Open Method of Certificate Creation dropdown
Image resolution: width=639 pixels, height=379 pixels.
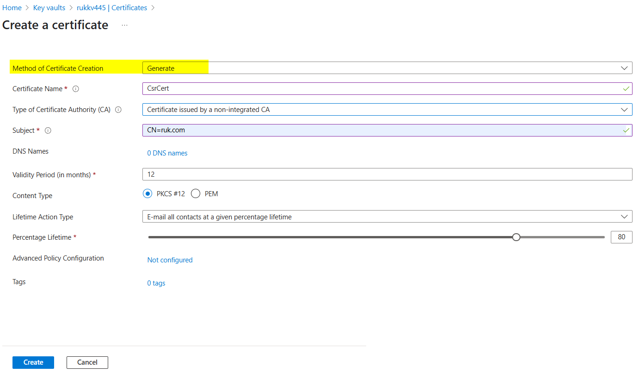click(387, 68)
